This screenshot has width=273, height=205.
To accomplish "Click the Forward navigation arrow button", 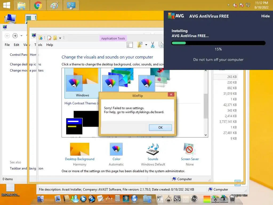I will point(15,36).
